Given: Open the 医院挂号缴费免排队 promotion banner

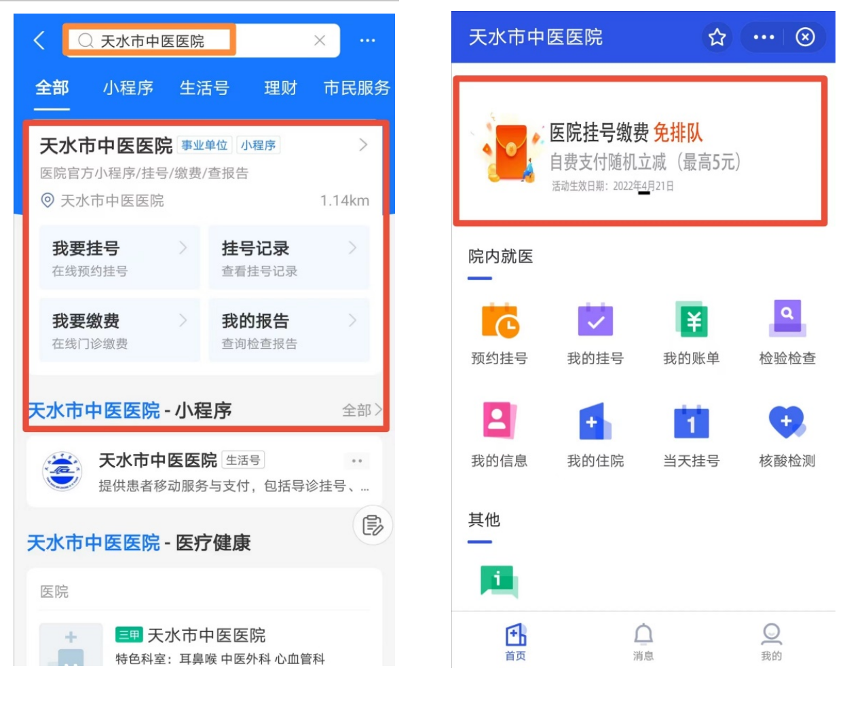Looking at the screenshot, I should [x=640, y=151].
